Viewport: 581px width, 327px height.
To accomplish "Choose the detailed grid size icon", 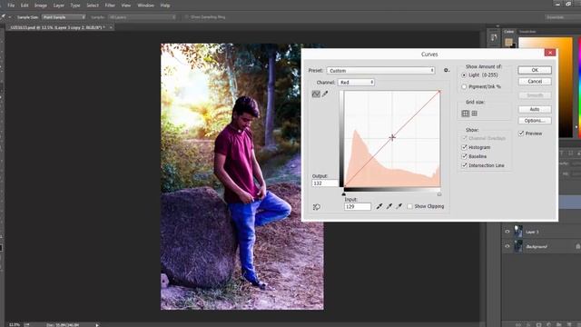I will tap(474, 114).
